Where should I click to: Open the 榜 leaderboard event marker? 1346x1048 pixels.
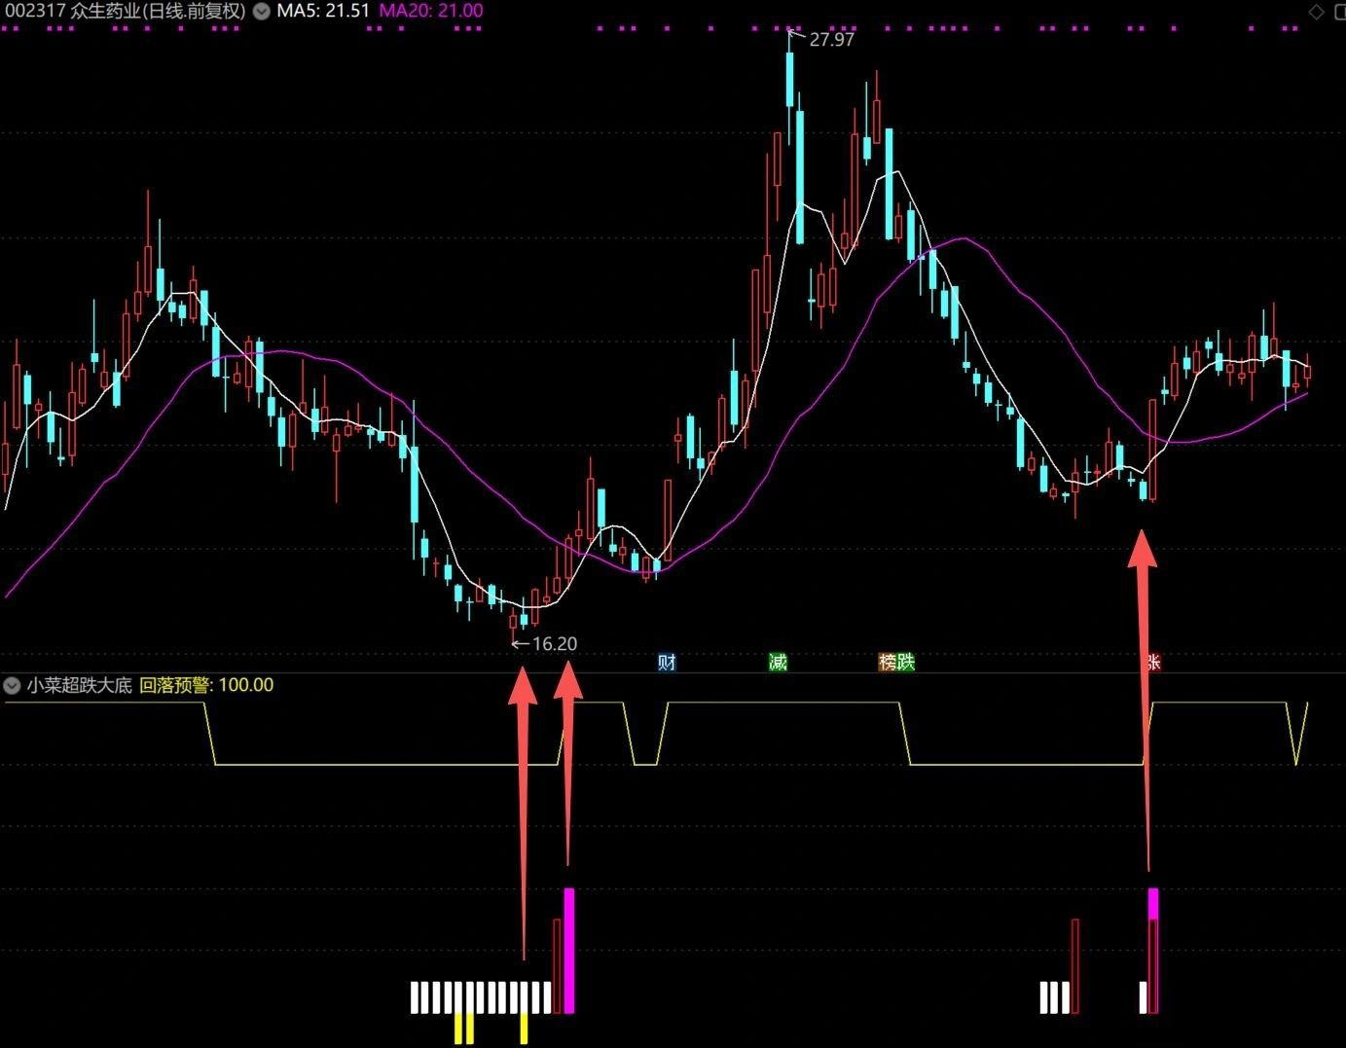pos(887,663)
